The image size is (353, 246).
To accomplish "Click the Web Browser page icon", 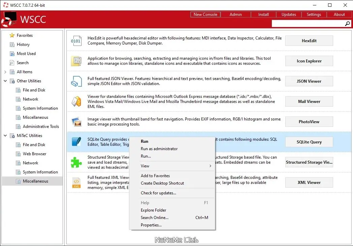I will [x=18, y=154].
